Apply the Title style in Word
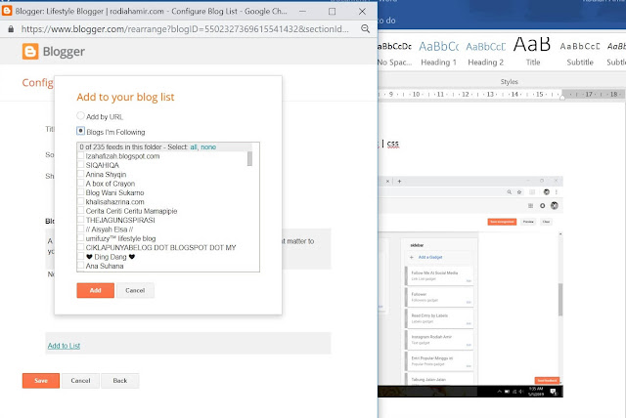This screenshot has height=418, width=626. [x=532, y=54]
